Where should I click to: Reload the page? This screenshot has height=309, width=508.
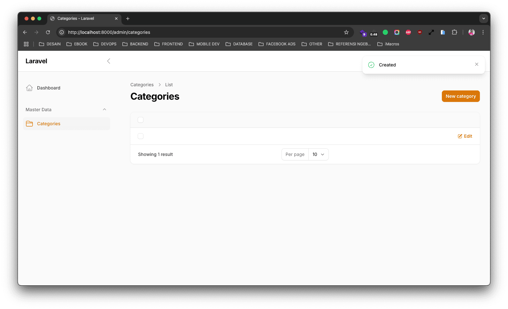point(48,32)
